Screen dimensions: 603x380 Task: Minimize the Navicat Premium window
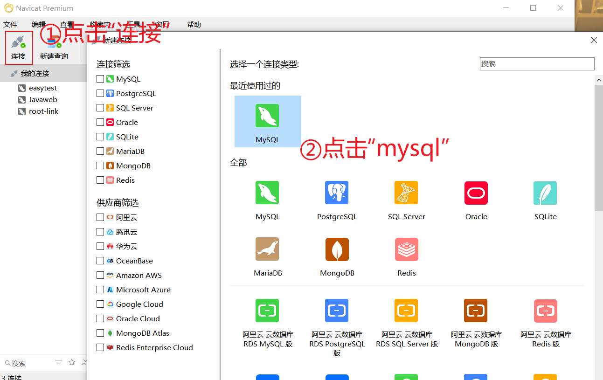[506, 8]
